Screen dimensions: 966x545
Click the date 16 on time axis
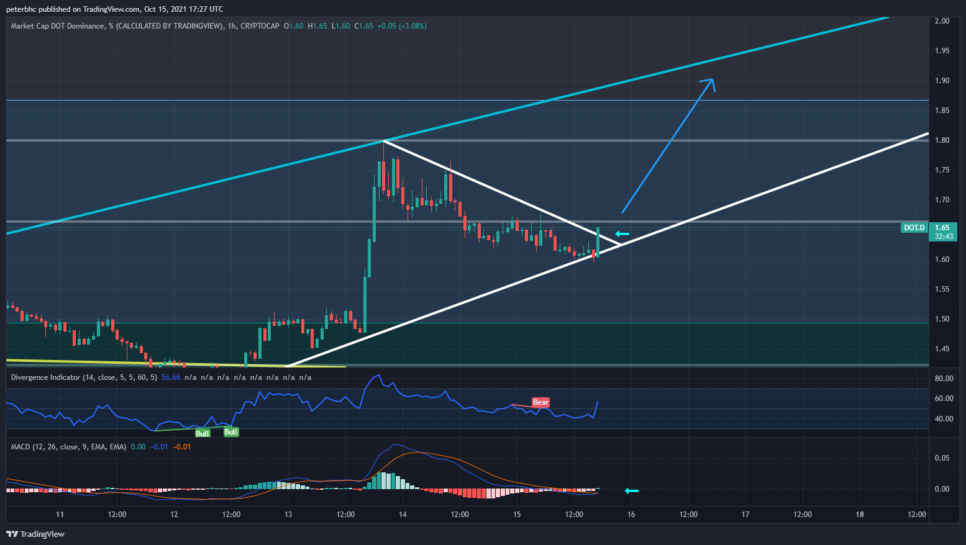631,515
